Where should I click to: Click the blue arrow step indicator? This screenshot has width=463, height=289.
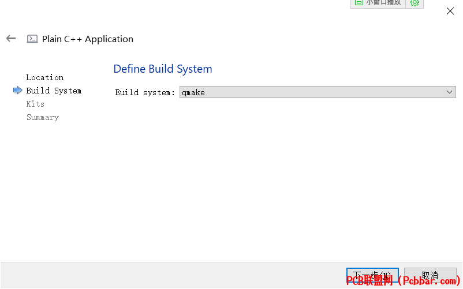[18, 90]
